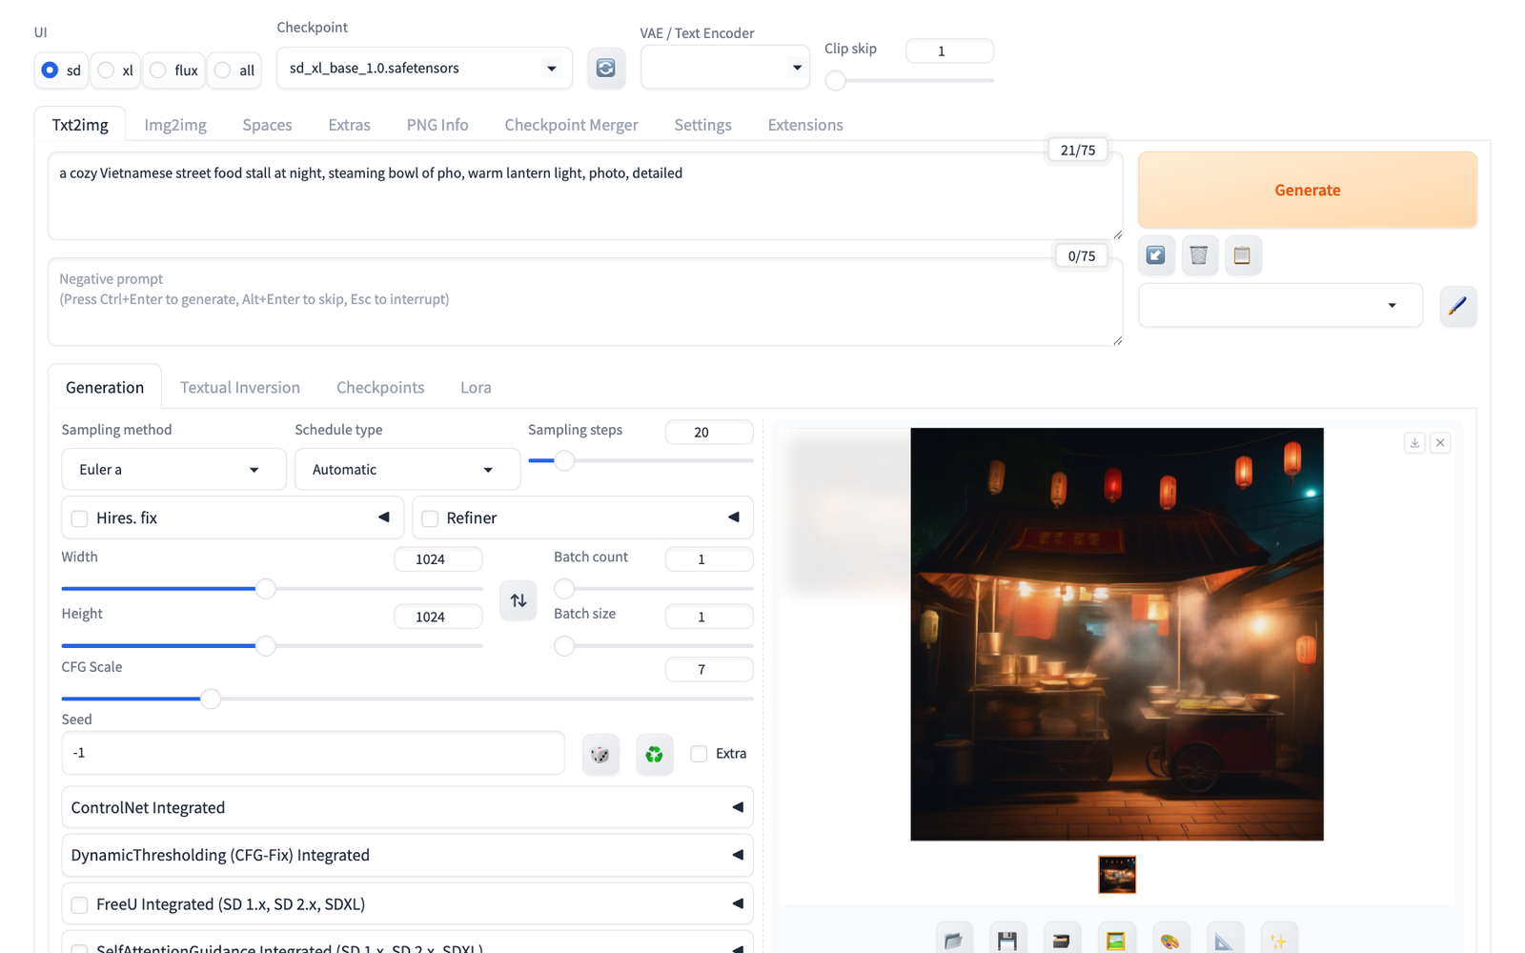The height and width of the screenshot is (953, 1525).
Task: Open the Lora sub-tab
Action: point(476,388)
